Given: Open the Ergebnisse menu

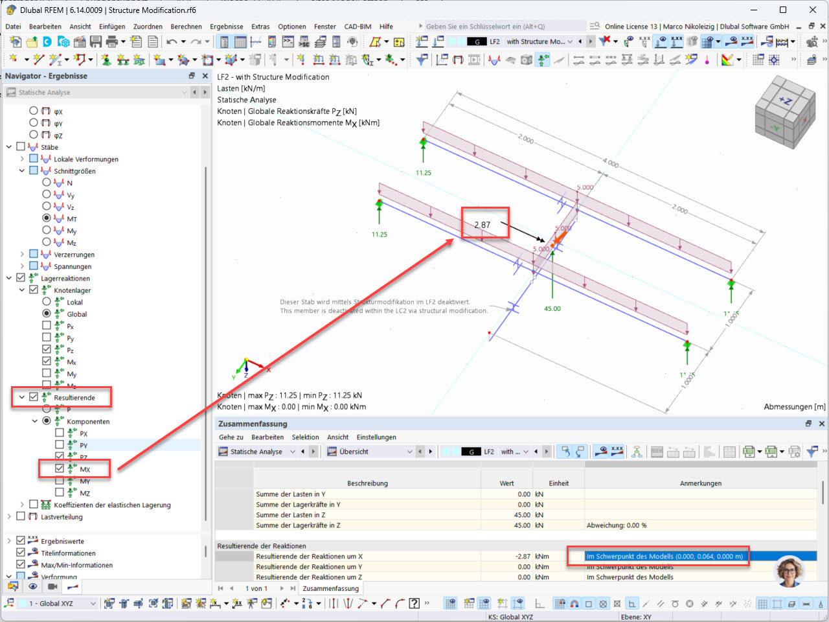Looking at the screenshot, I should click(227, 27).
